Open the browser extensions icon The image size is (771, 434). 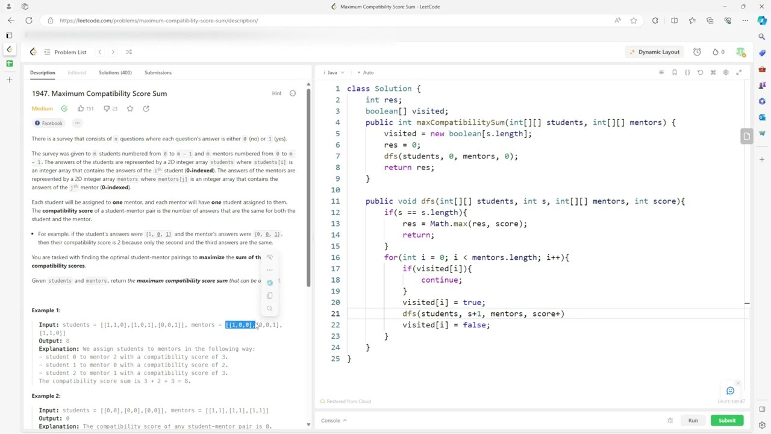(x=655, y=20)
